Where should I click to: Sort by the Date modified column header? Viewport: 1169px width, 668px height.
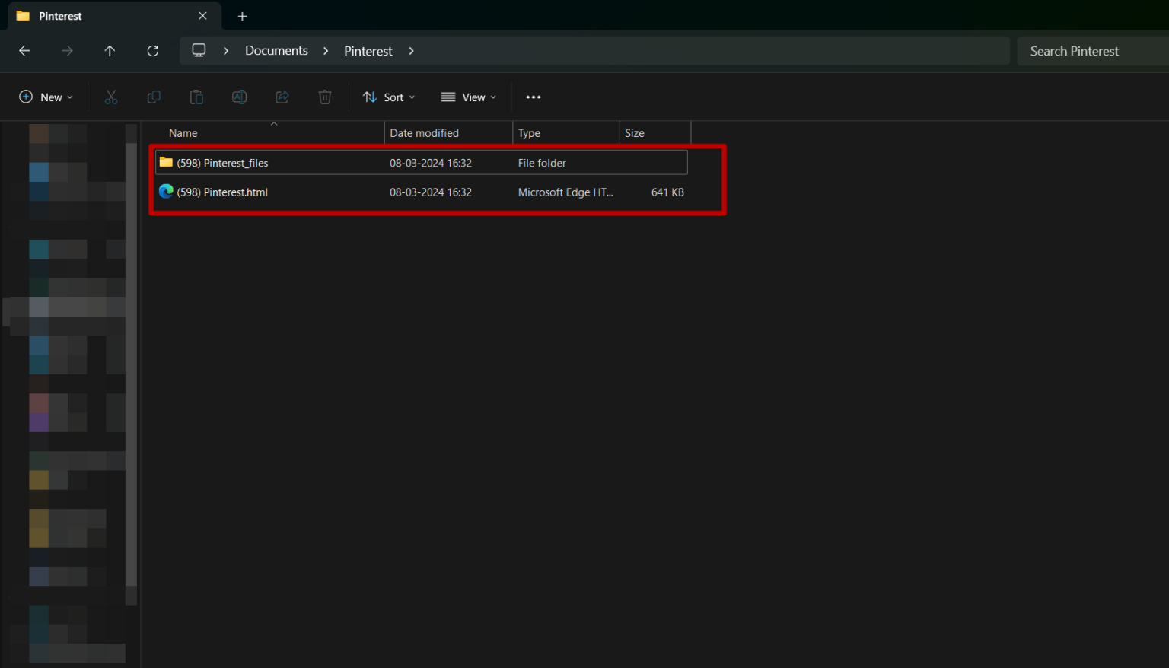click(424, 133)
